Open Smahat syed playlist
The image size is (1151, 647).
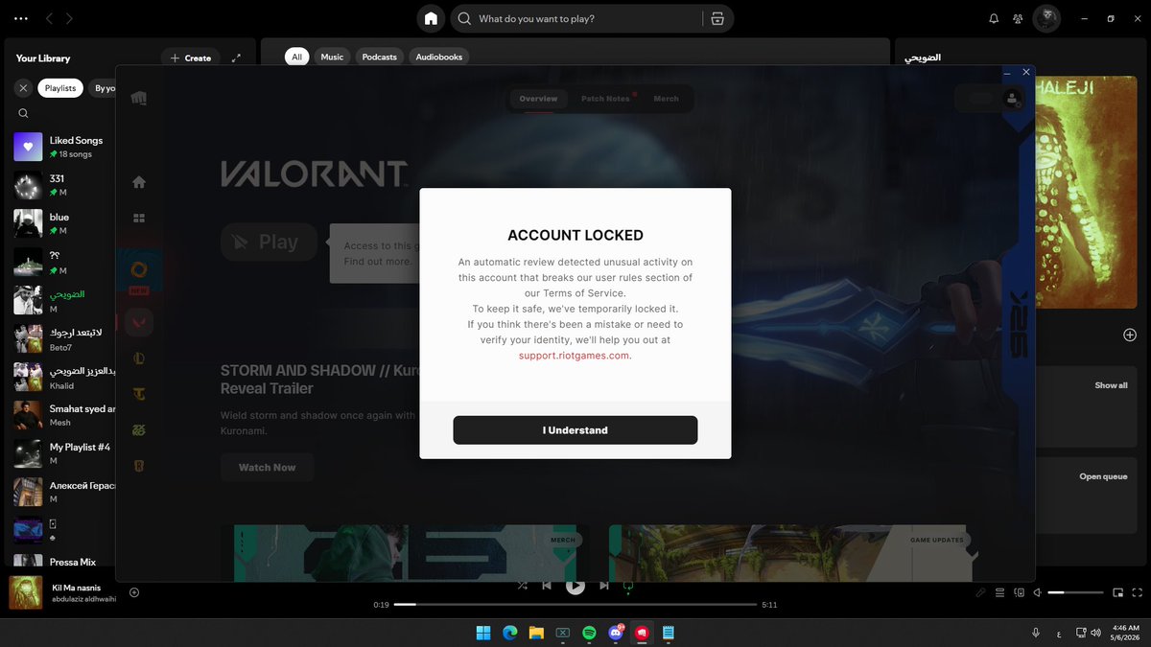point(65,415)
